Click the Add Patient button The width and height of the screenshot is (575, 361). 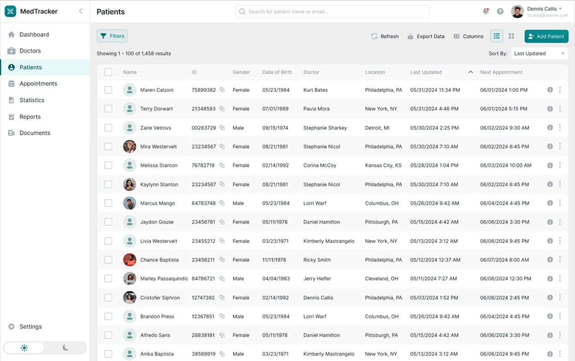(546, 36)
